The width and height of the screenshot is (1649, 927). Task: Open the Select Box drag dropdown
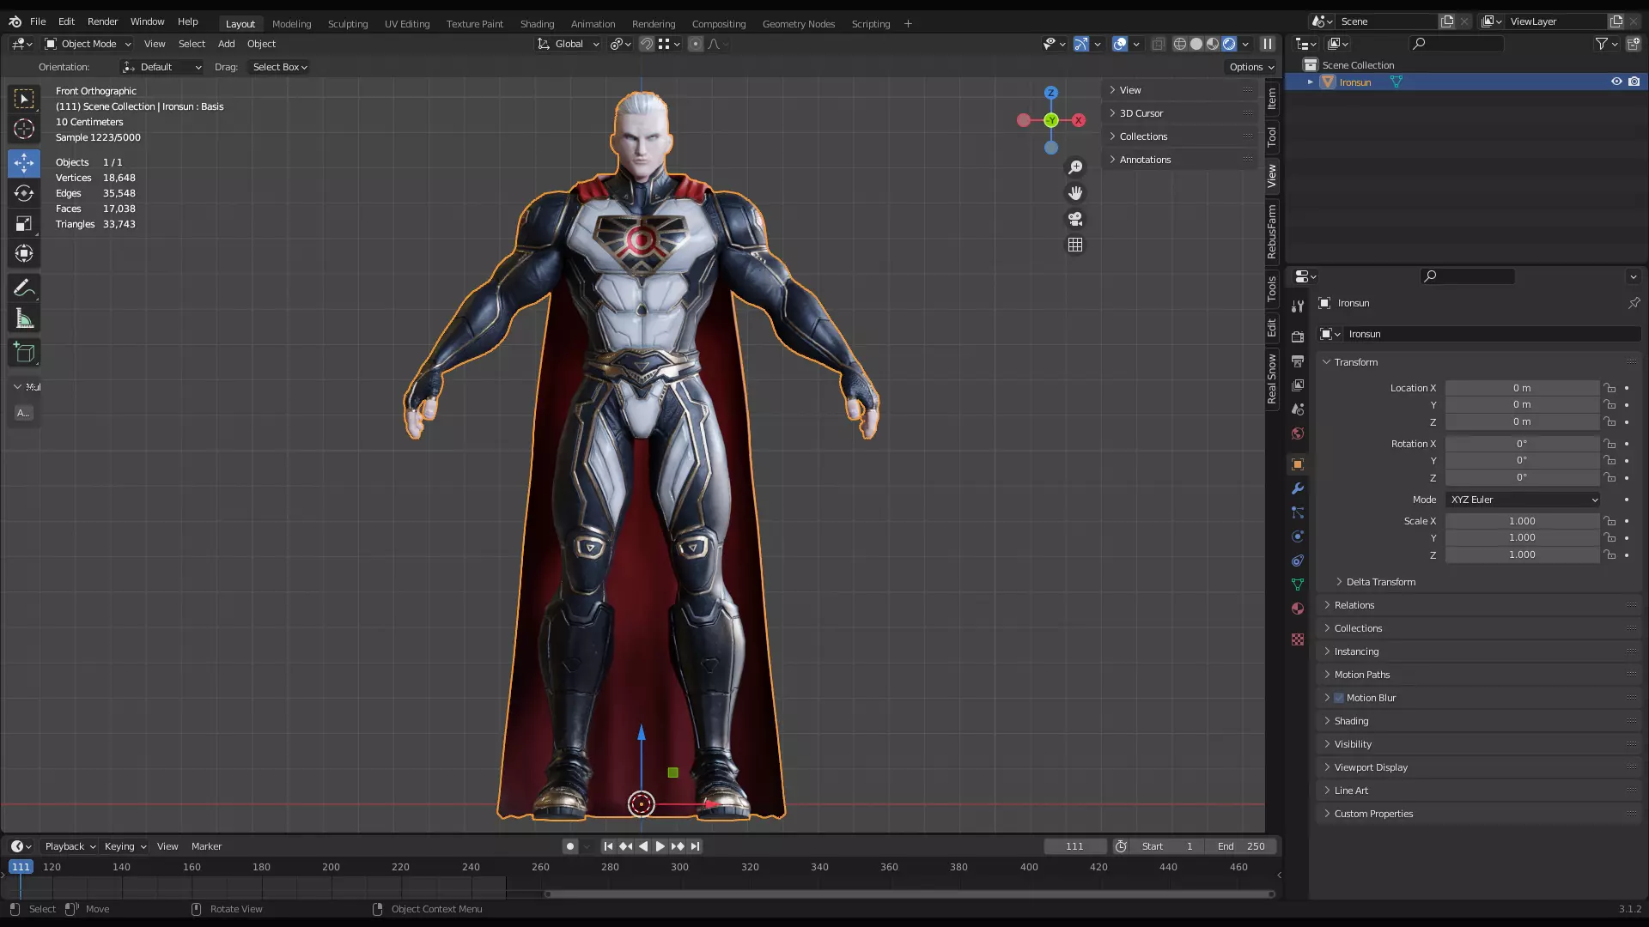click(279, 67)
